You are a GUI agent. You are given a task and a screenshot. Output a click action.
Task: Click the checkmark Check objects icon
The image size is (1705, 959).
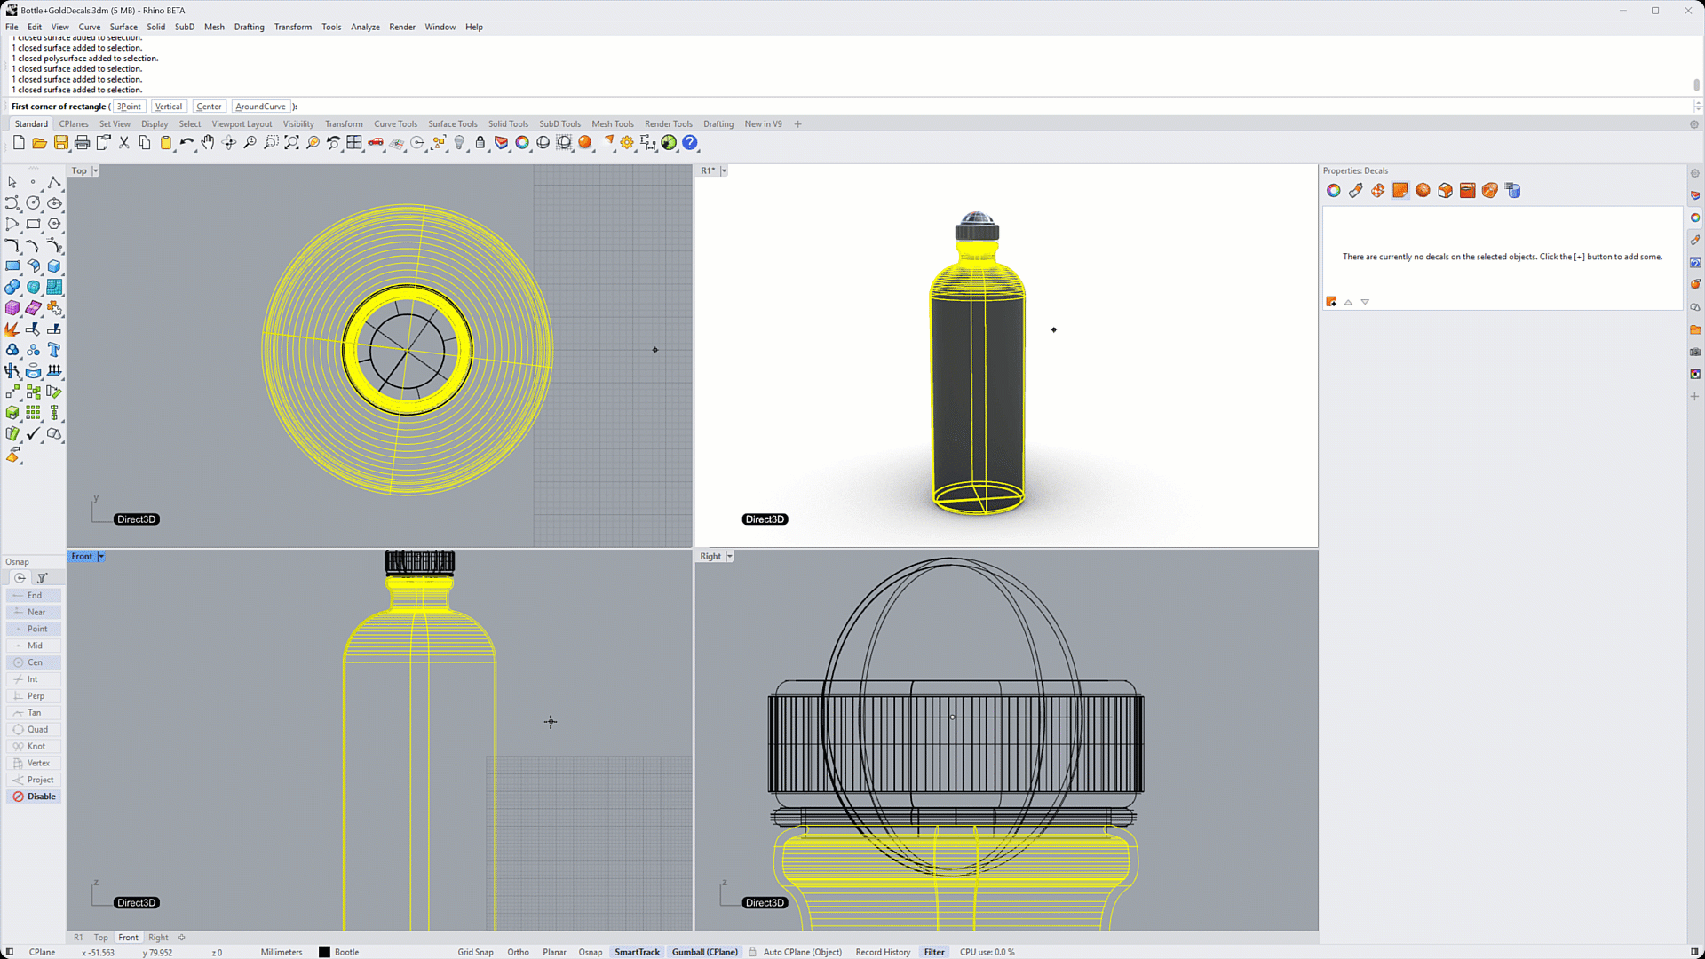coord(33,434)
